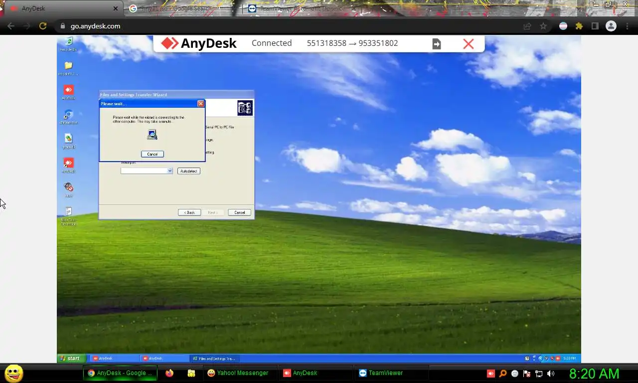Viewport: 638px width, 383px height.
Task: Click the Autodetect button
Action: [x=188, y=171]
